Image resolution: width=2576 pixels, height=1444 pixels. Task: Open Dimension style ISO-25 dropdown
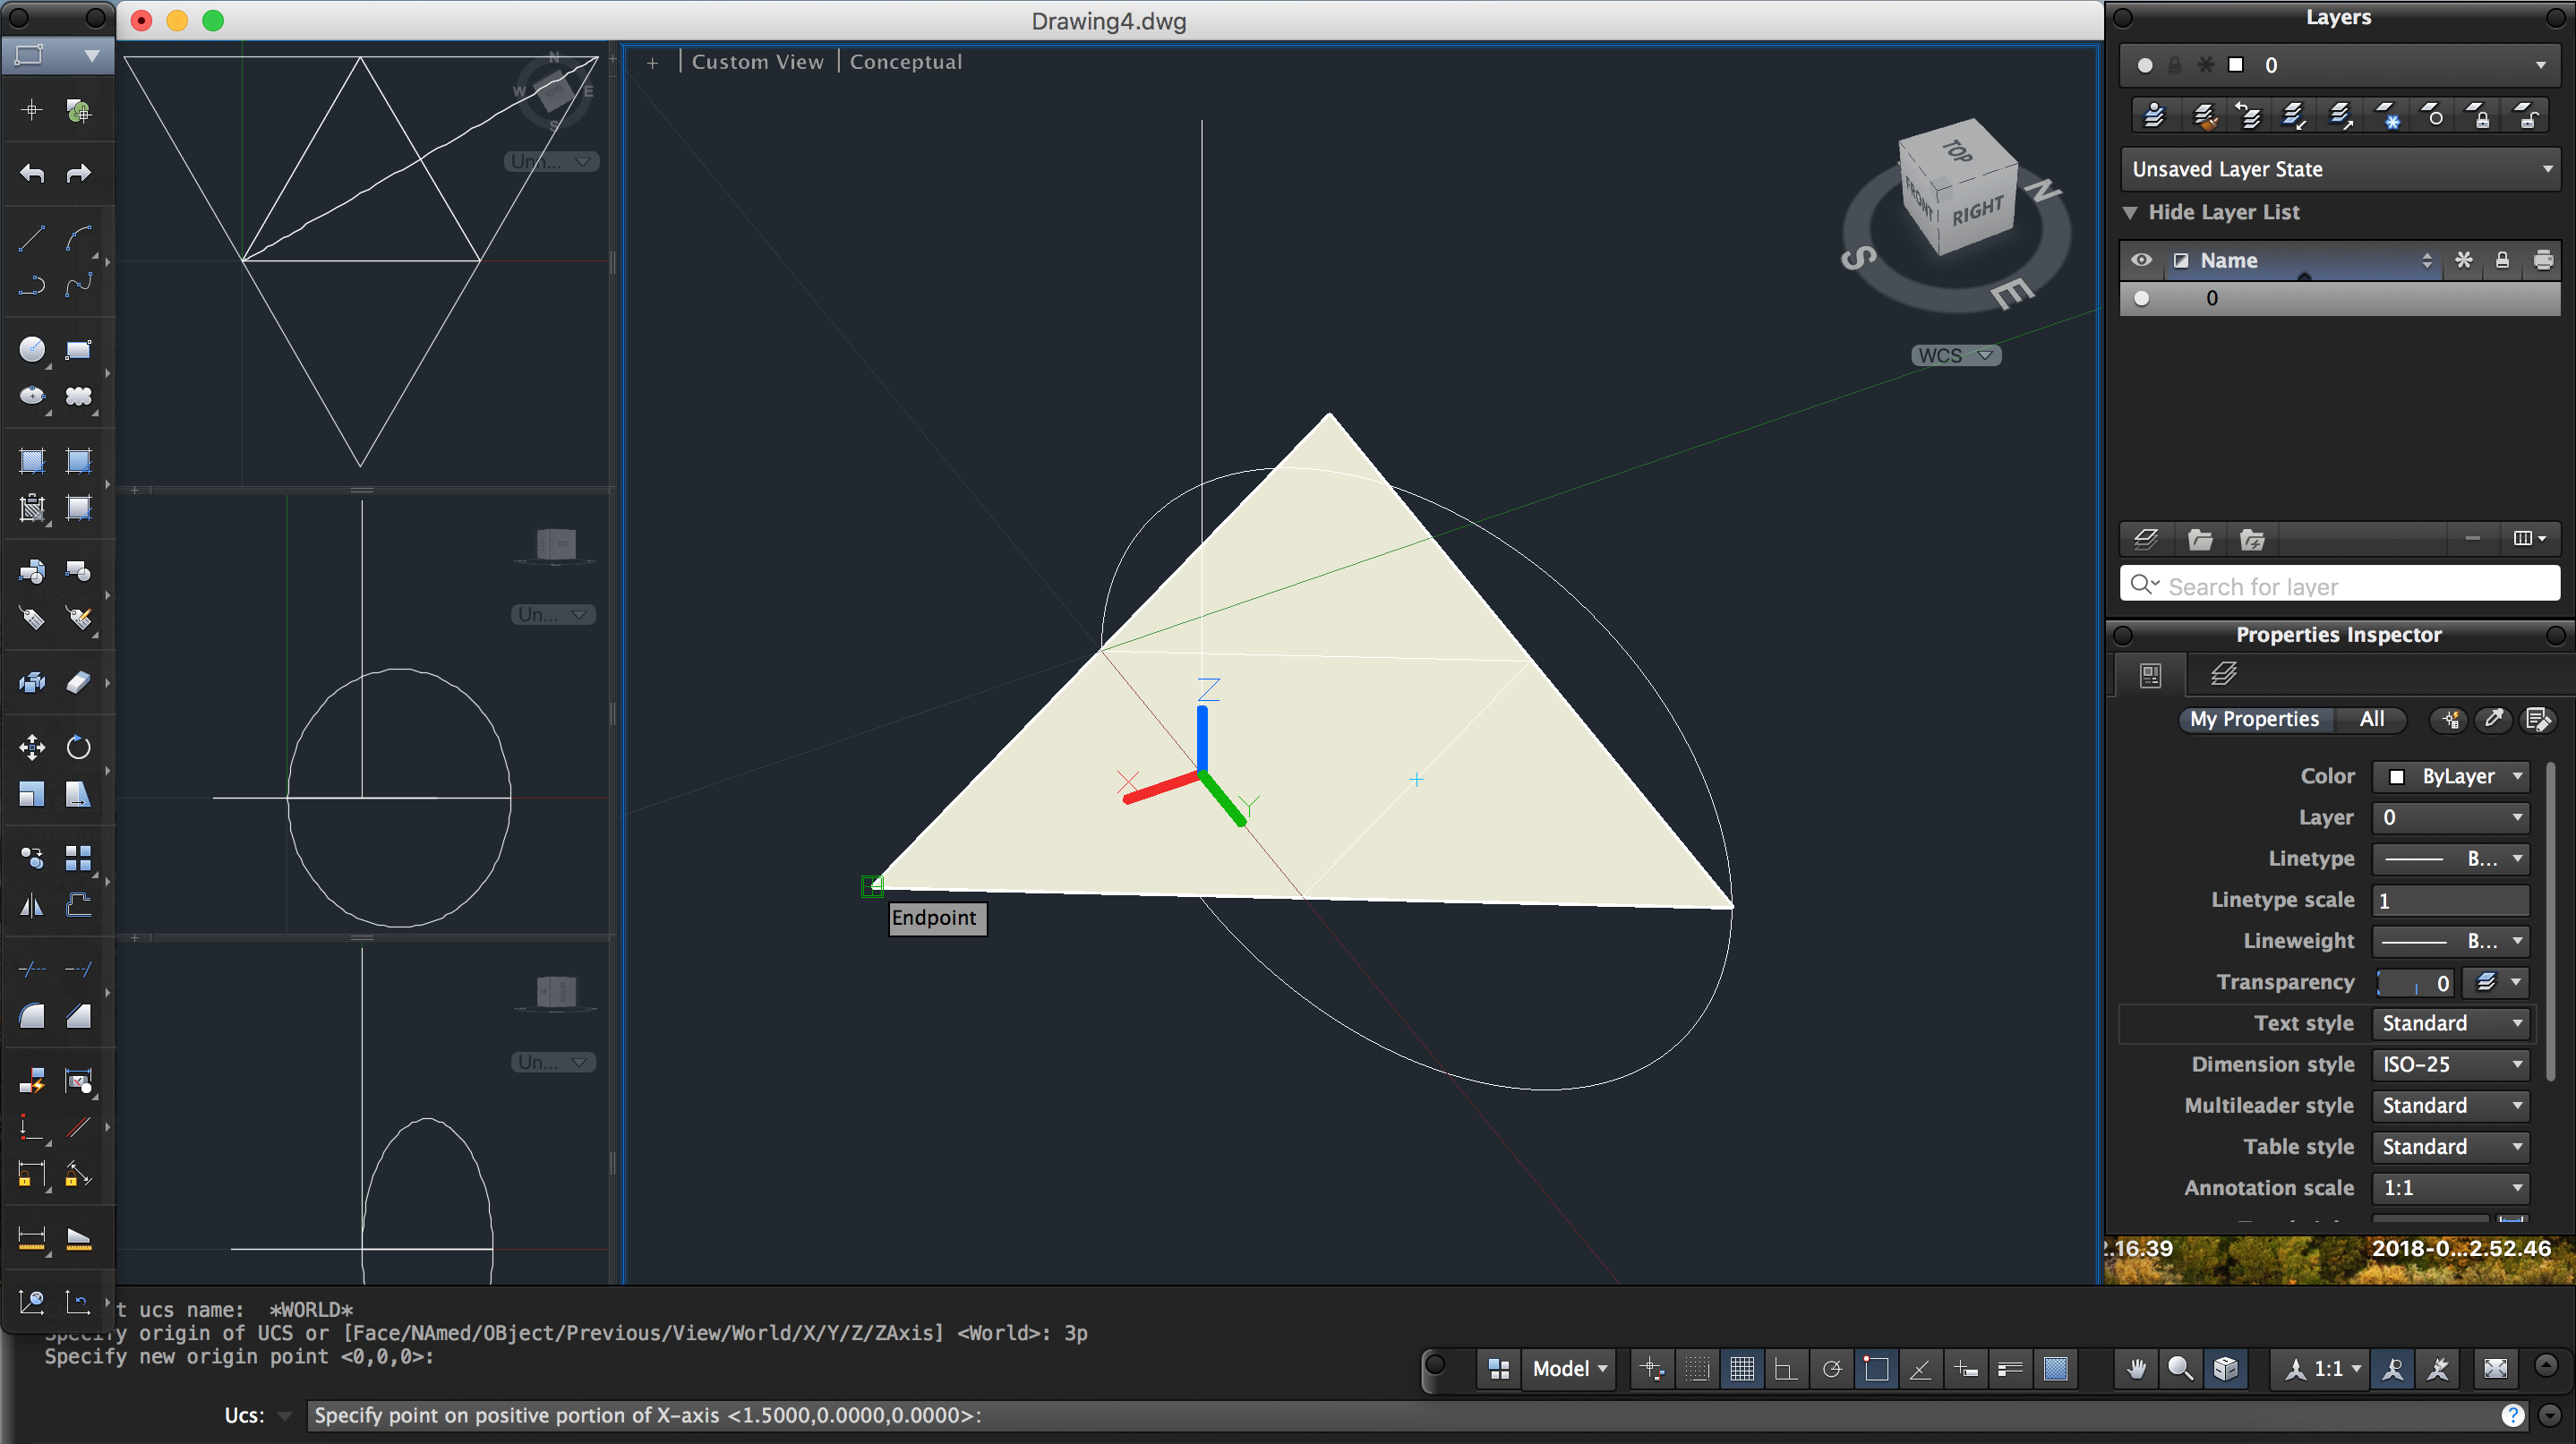[2452, 1064]
